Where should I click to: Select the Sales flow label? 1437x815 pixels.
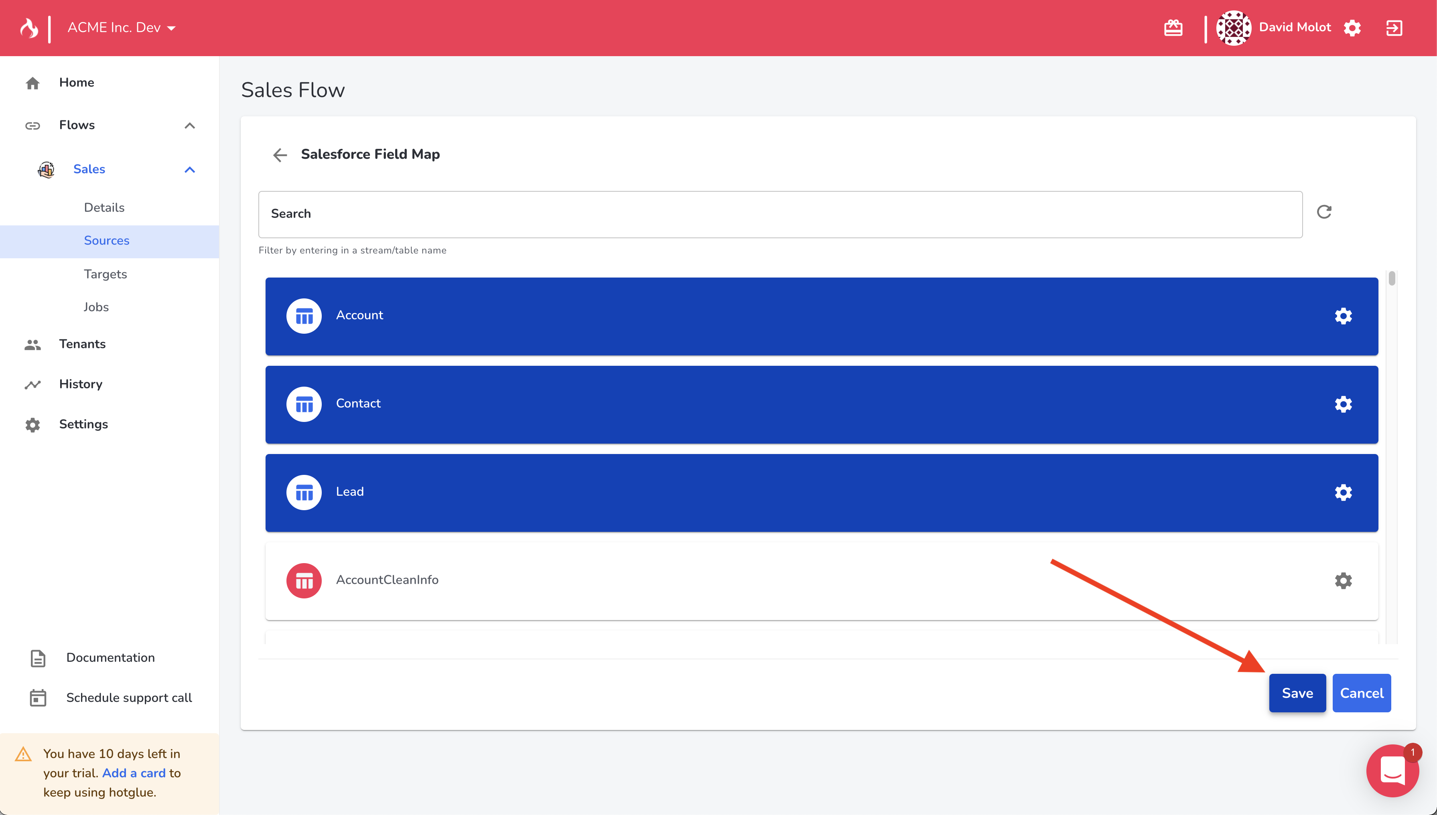89,169
